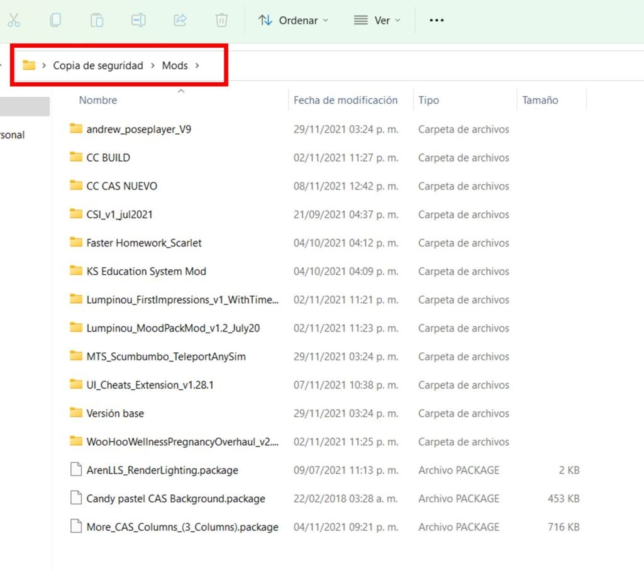The height and width of the screenshot is (571, 644).
Task: Click the Cut scissors icon
Action: coord(13,21)
